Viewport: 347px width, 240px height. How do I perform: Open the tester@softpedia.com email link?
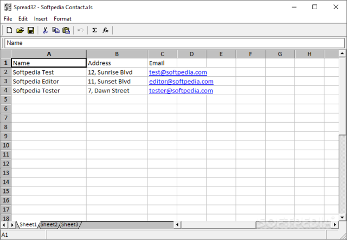tap(181, 91)
